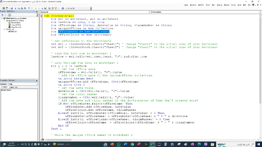
Task: Click the Find binoculars toolbar icon
Action: tap(25, 8)
